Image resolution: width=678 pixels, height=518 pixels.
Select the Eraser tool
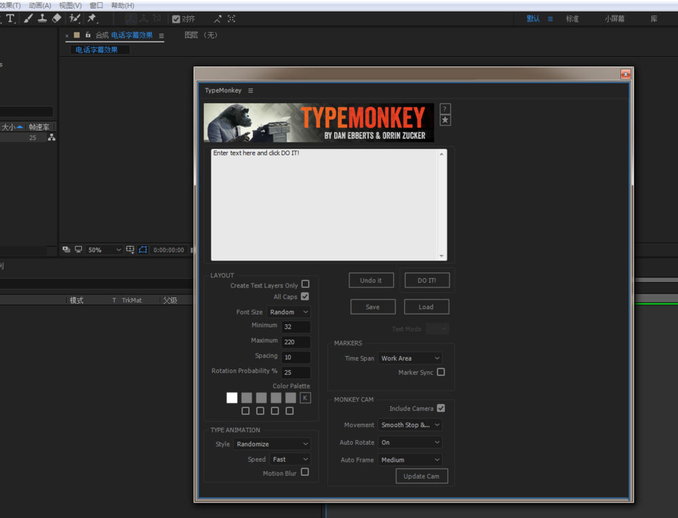[x=57, y=19]
